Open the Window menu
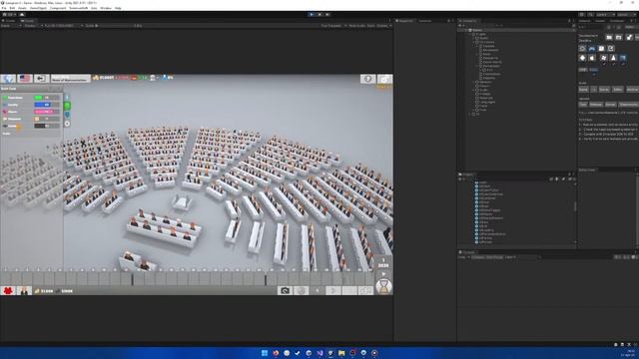 click(x=106, y=8)
